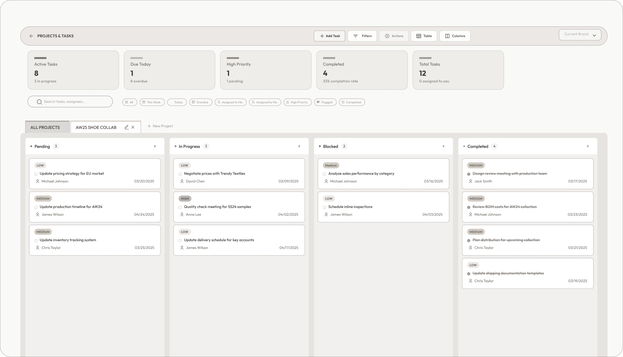Add a card via Pending column plus icon
This screenshot has height=357, width=623.
click(155, 146)
